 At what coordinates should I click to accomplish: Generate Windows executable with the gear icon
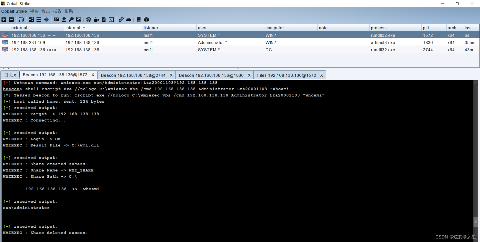[89, 19]
